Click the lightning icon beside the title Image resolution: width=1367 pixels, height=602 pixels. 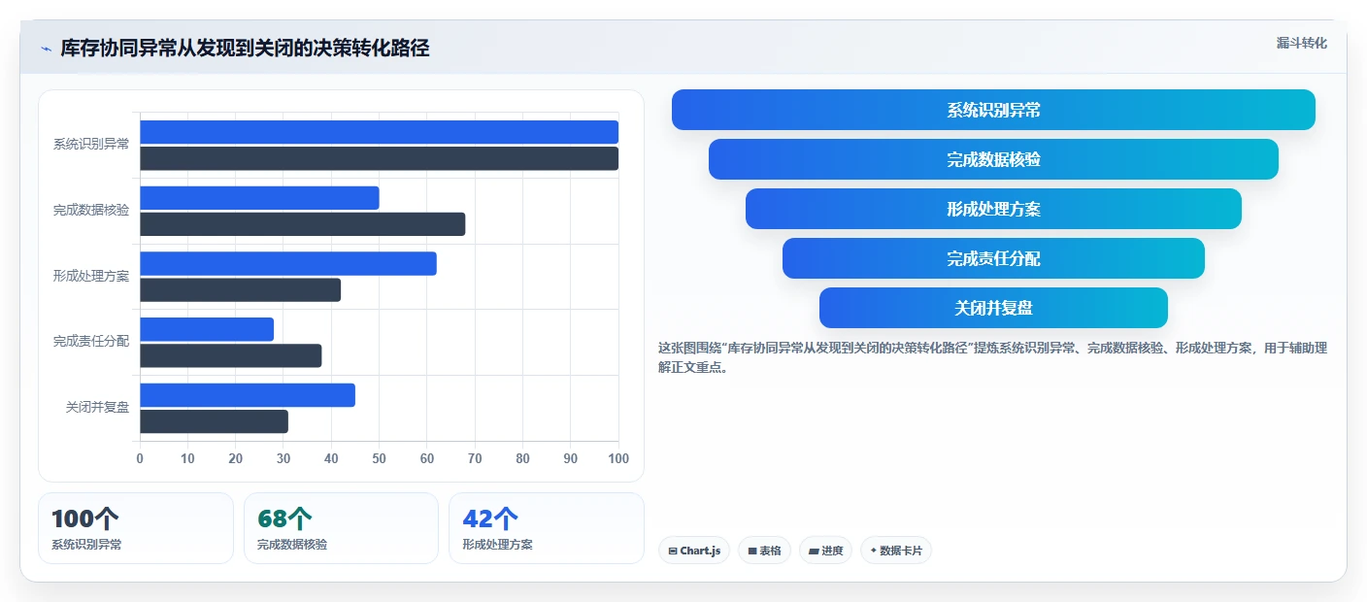[x=46, y=49]
